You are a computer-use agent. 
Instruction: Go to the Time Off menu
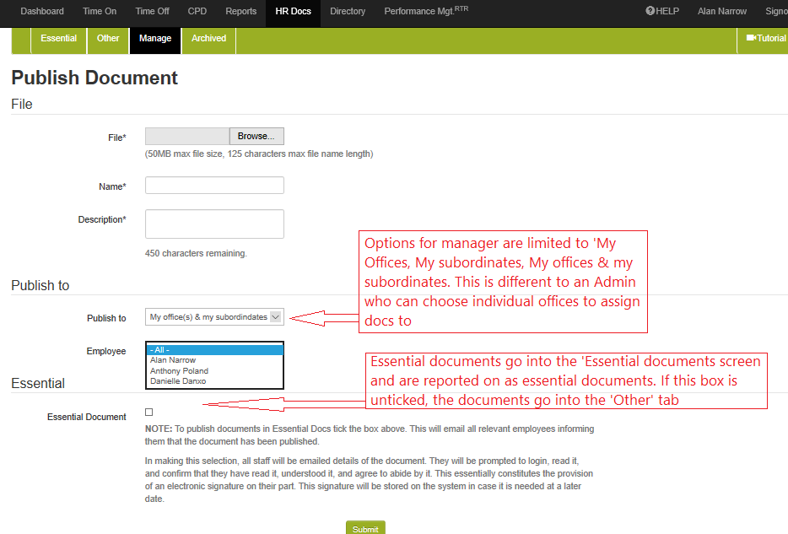(x=152, y=12)
